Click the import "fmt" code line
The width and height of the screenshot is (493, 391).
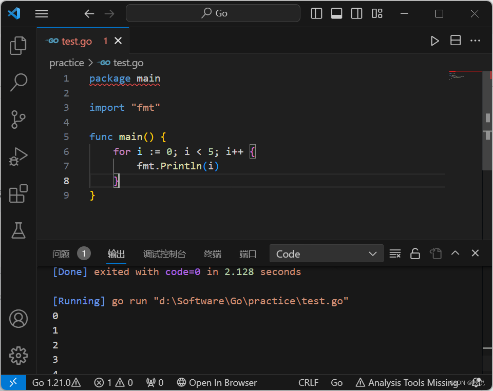(125, 108)
